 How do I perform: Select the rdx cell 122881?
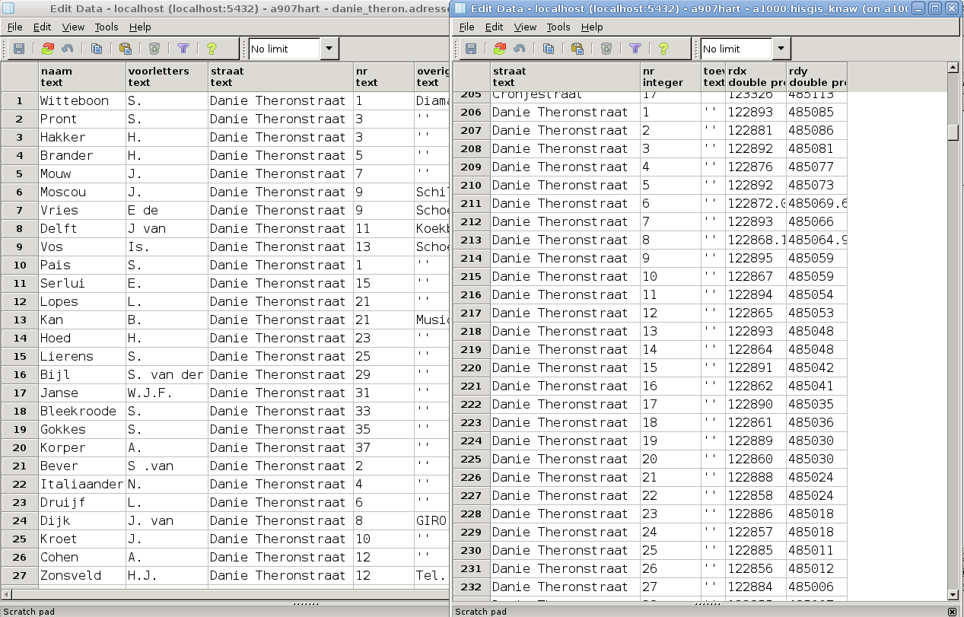tap(756, 130)
